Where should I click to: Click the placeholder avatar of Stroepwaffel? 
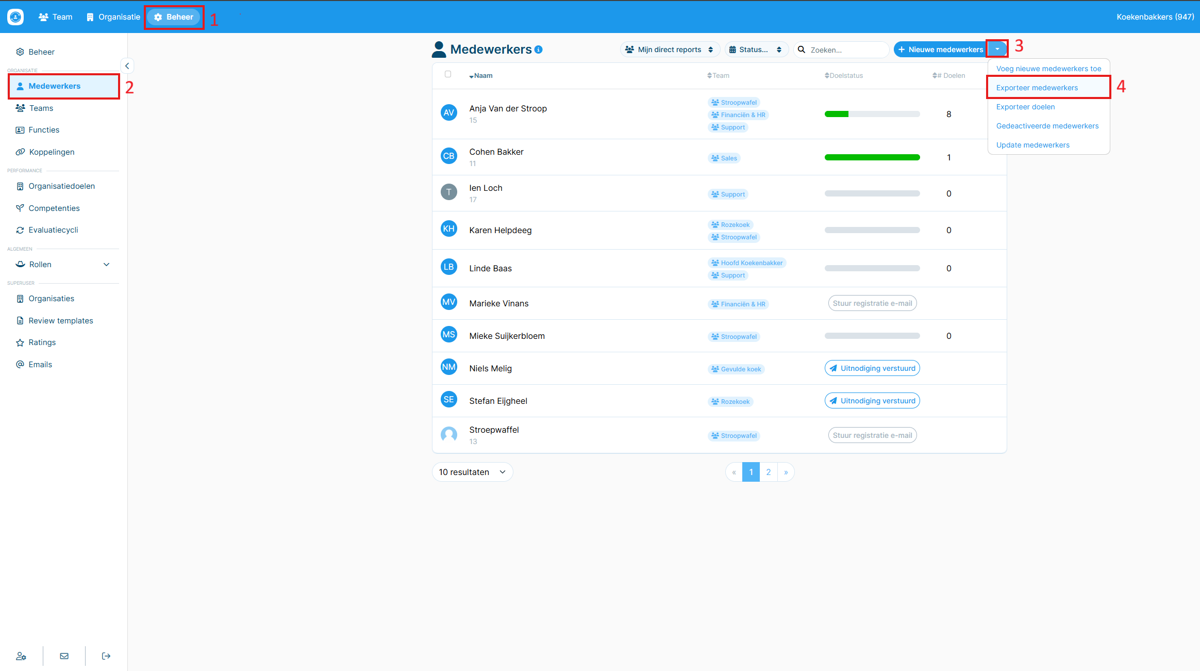(449, 434)
